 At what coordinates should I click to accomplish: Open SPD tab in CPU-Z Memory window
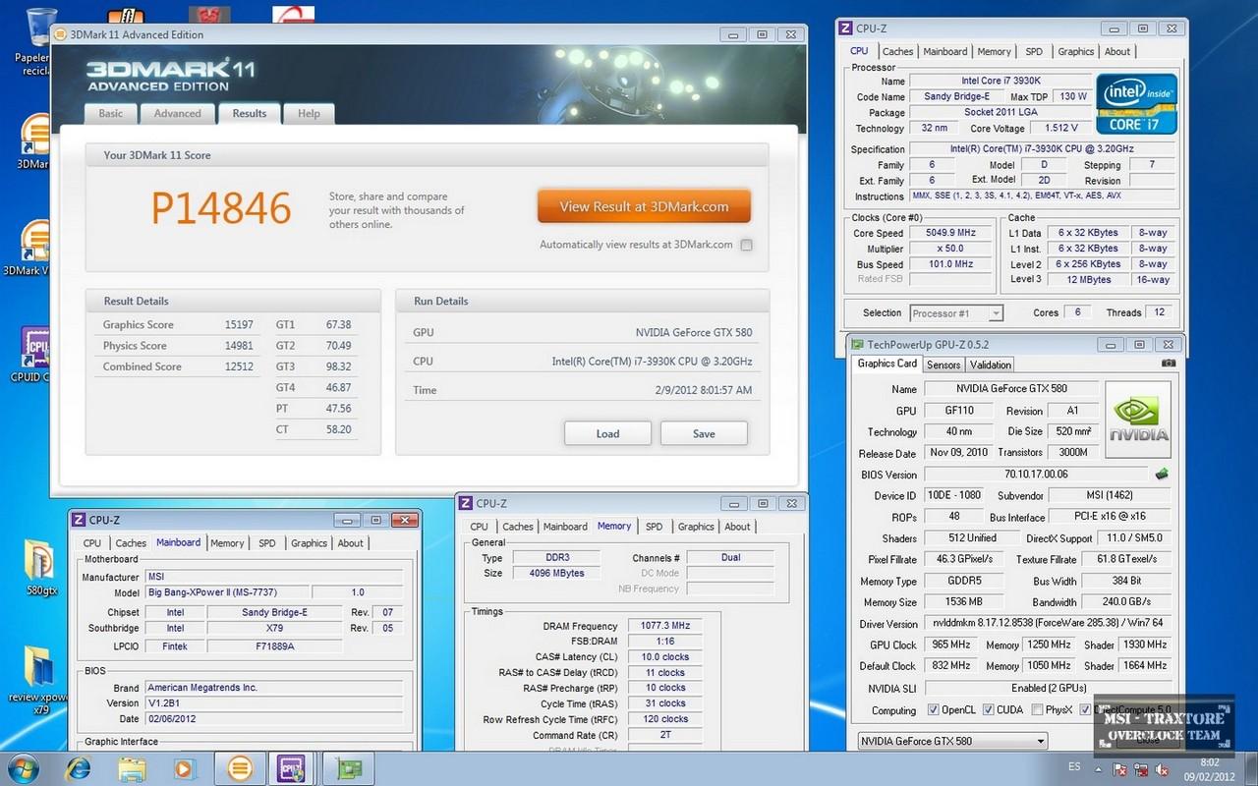pos(655,527)
